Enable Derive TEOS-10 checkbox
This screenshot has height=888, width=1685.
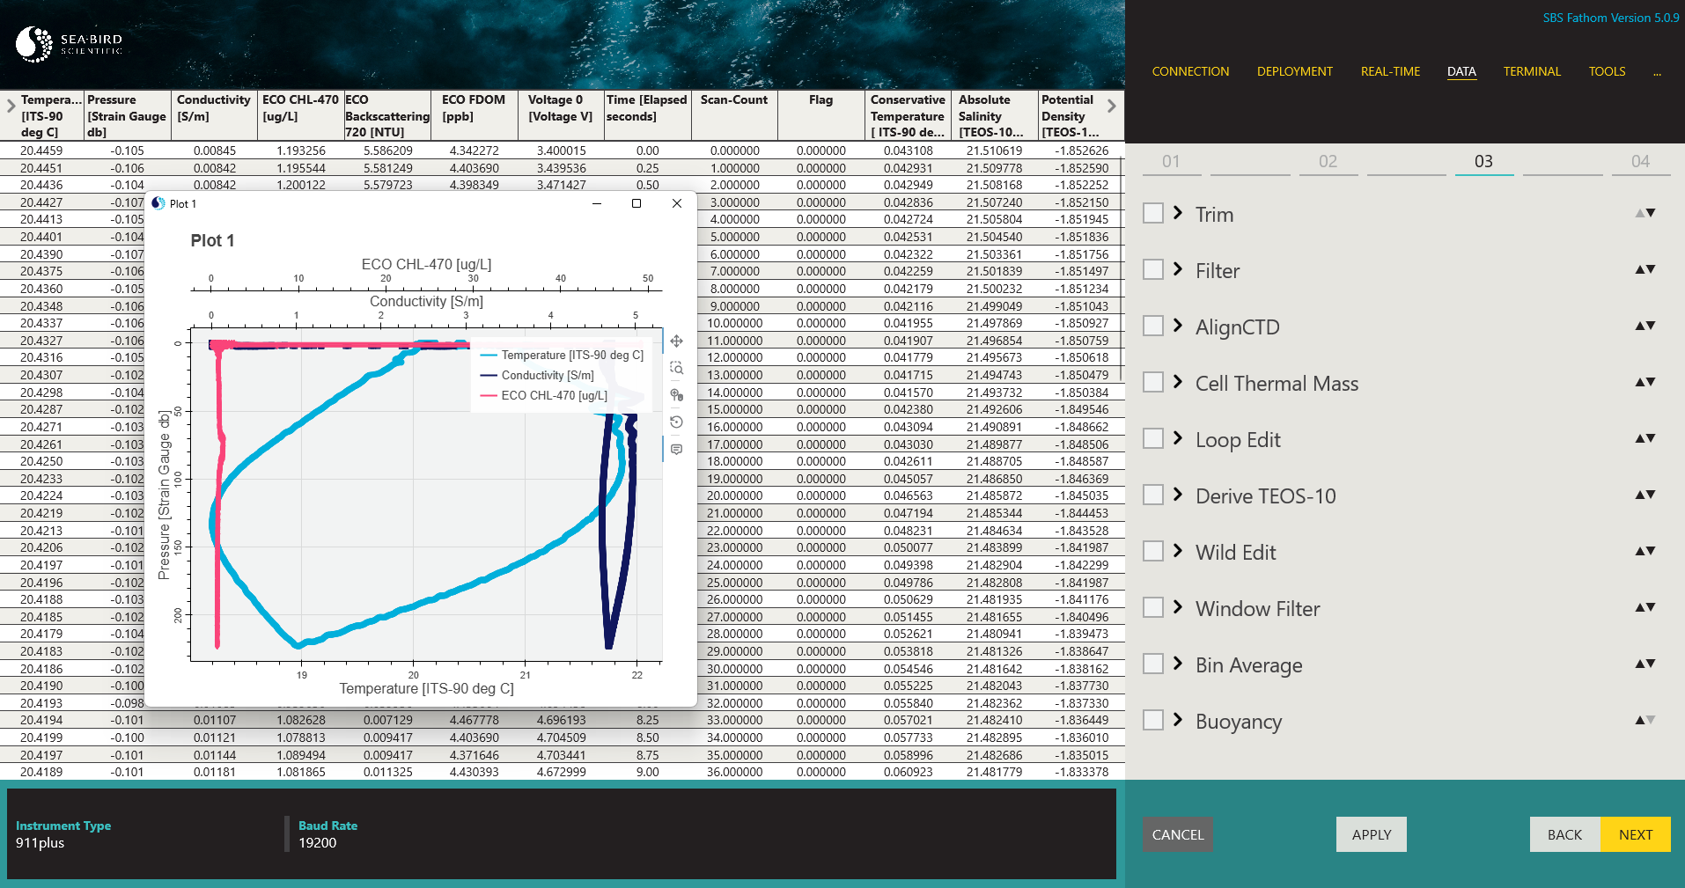click(1153, 495)
